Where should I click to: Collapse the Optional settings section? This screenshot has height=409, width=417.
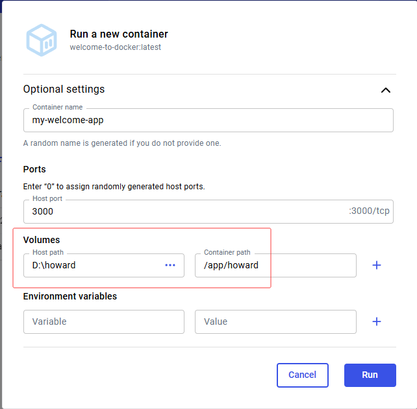point(386,90)
